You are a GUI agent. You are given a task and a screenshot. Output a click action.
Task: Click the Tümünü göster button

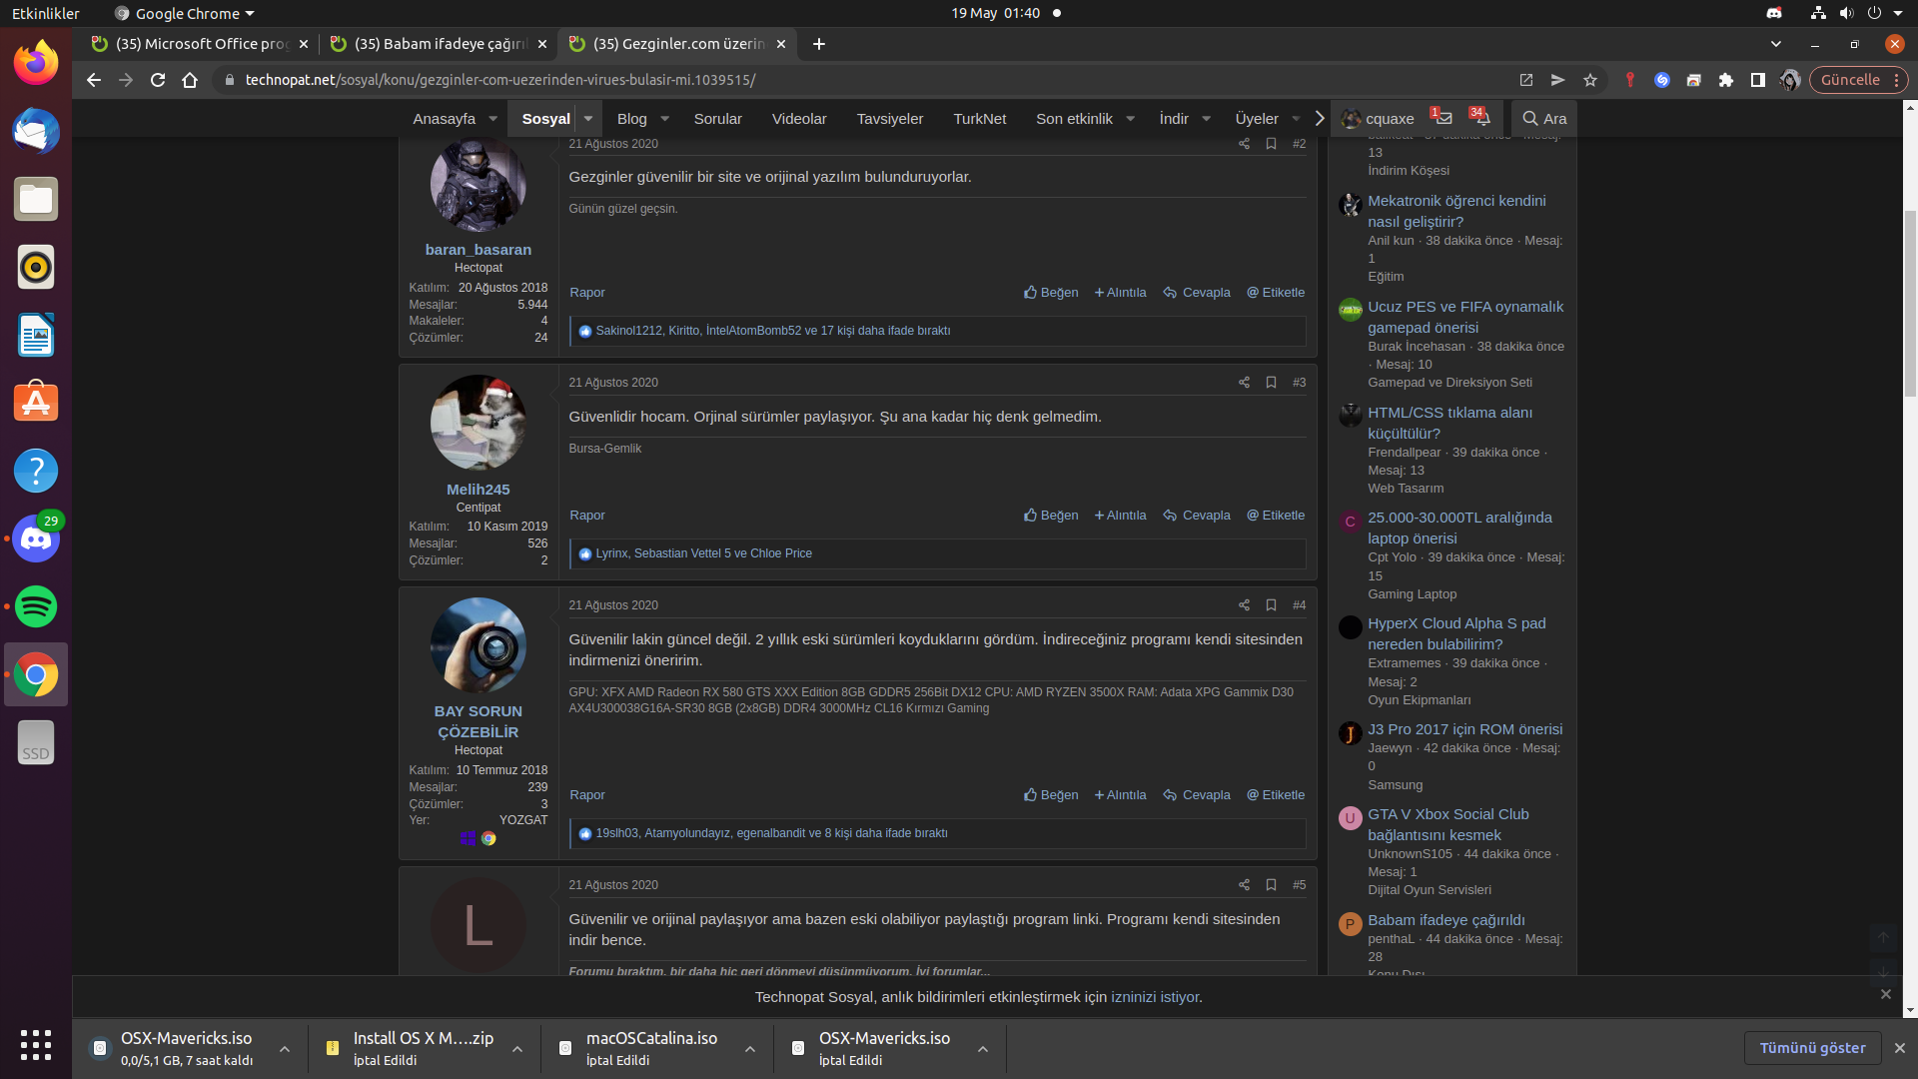coord(1812,1048)
